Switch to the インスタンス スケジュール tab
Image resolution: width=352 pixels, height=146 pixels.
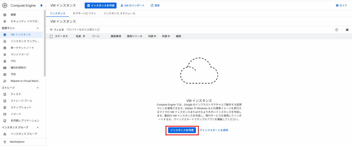pos(119,13)
